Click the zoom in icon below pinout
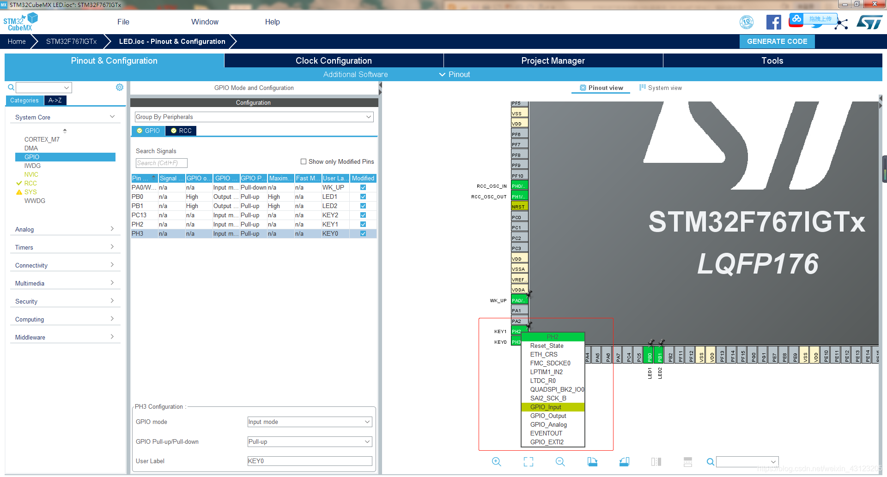This screenshot has height=477, width=887. coord(497,462)
